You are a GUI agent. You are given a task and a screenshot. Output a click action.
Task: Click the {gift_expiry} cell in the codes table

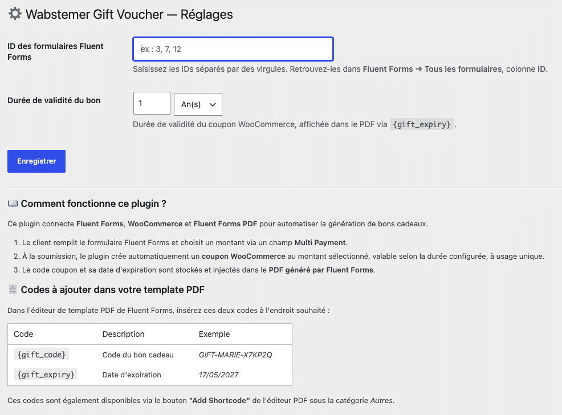pyautogui.click(x=46, y=375)
